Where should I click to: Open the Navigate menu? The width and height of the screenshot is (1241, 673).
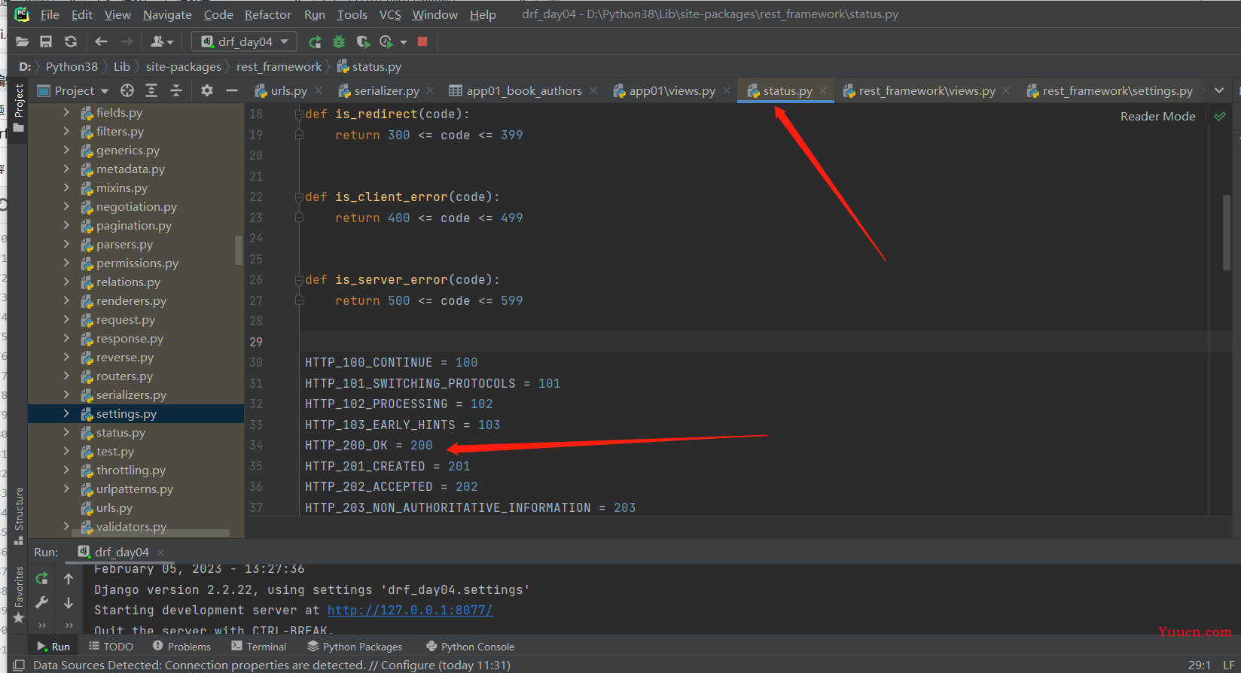[167, 14]
